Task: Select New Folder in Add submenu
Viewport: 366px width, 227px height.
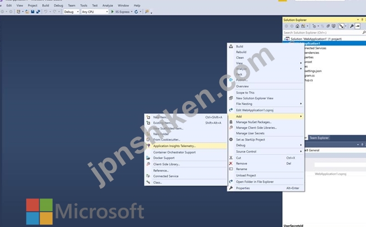Action: (185, 134)
